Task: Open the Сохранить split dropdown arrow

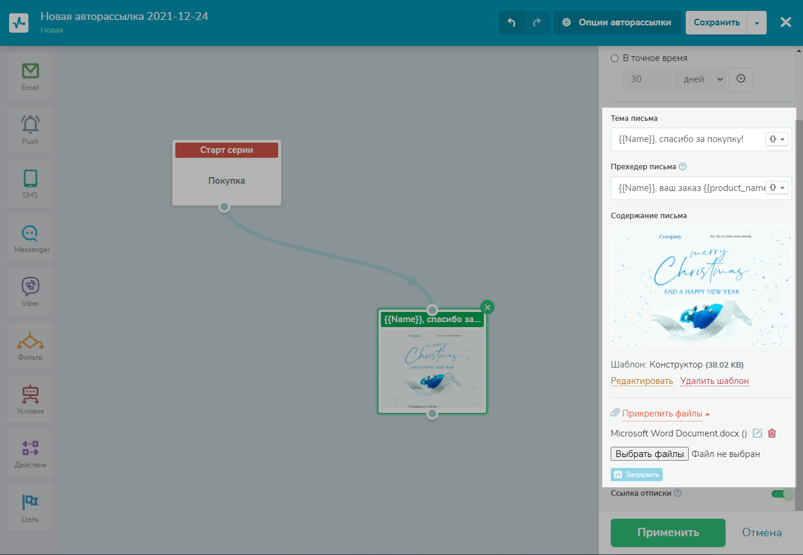Action: click(757, 22)
